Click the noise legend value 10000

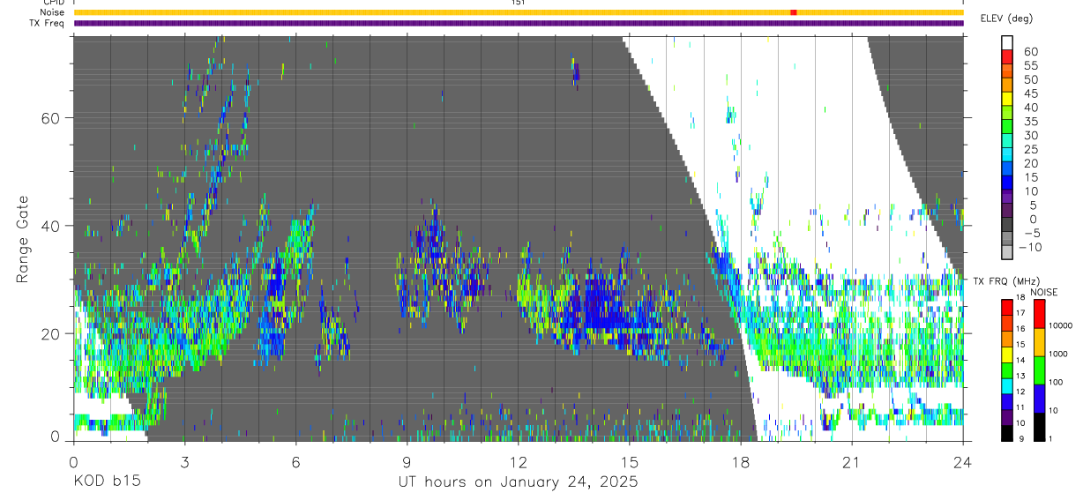[x=1061, y=326]
